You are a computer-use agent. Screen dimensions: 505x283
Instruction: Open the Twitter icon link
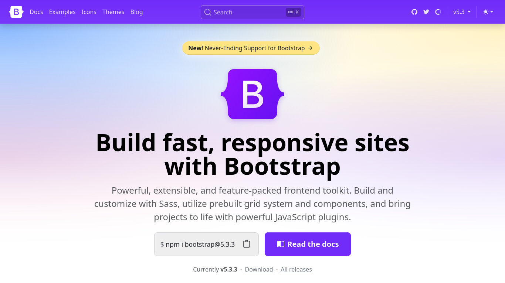click(x=426, y=12)
